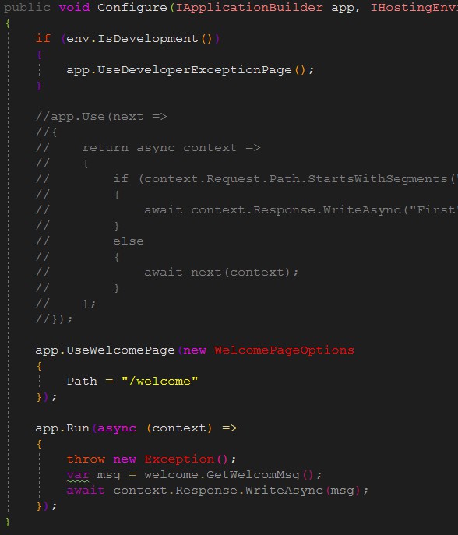Click commented 'return async context =>' line
This screenshot has width=458, height=535.
click(x=171, y=148)
